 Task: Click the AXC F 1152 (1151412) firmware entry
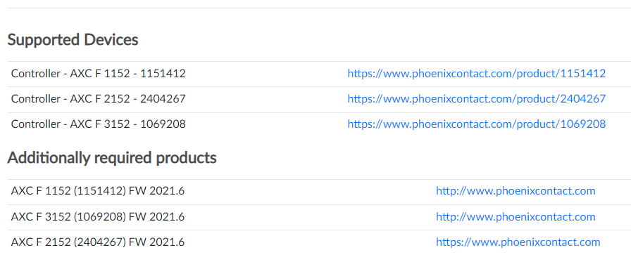coord(98,191)
